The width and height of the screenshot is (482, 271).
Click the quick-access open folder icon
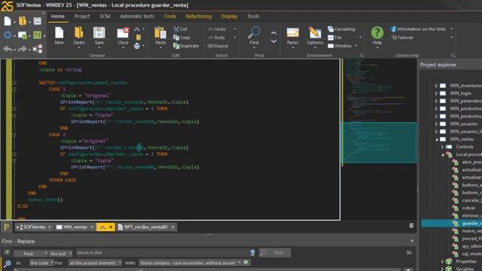point(23,21)
